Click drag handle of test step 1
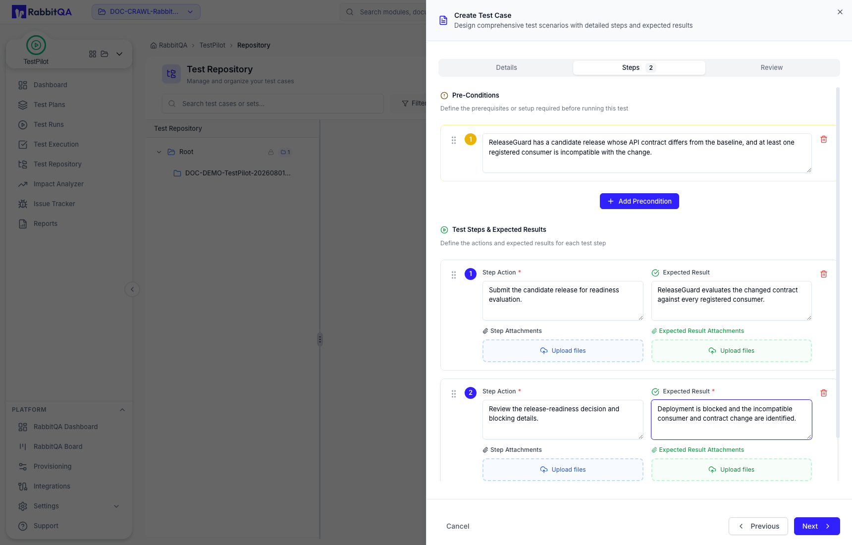The width and height of the screenshot is (852, 545). (x=454, y=275)
